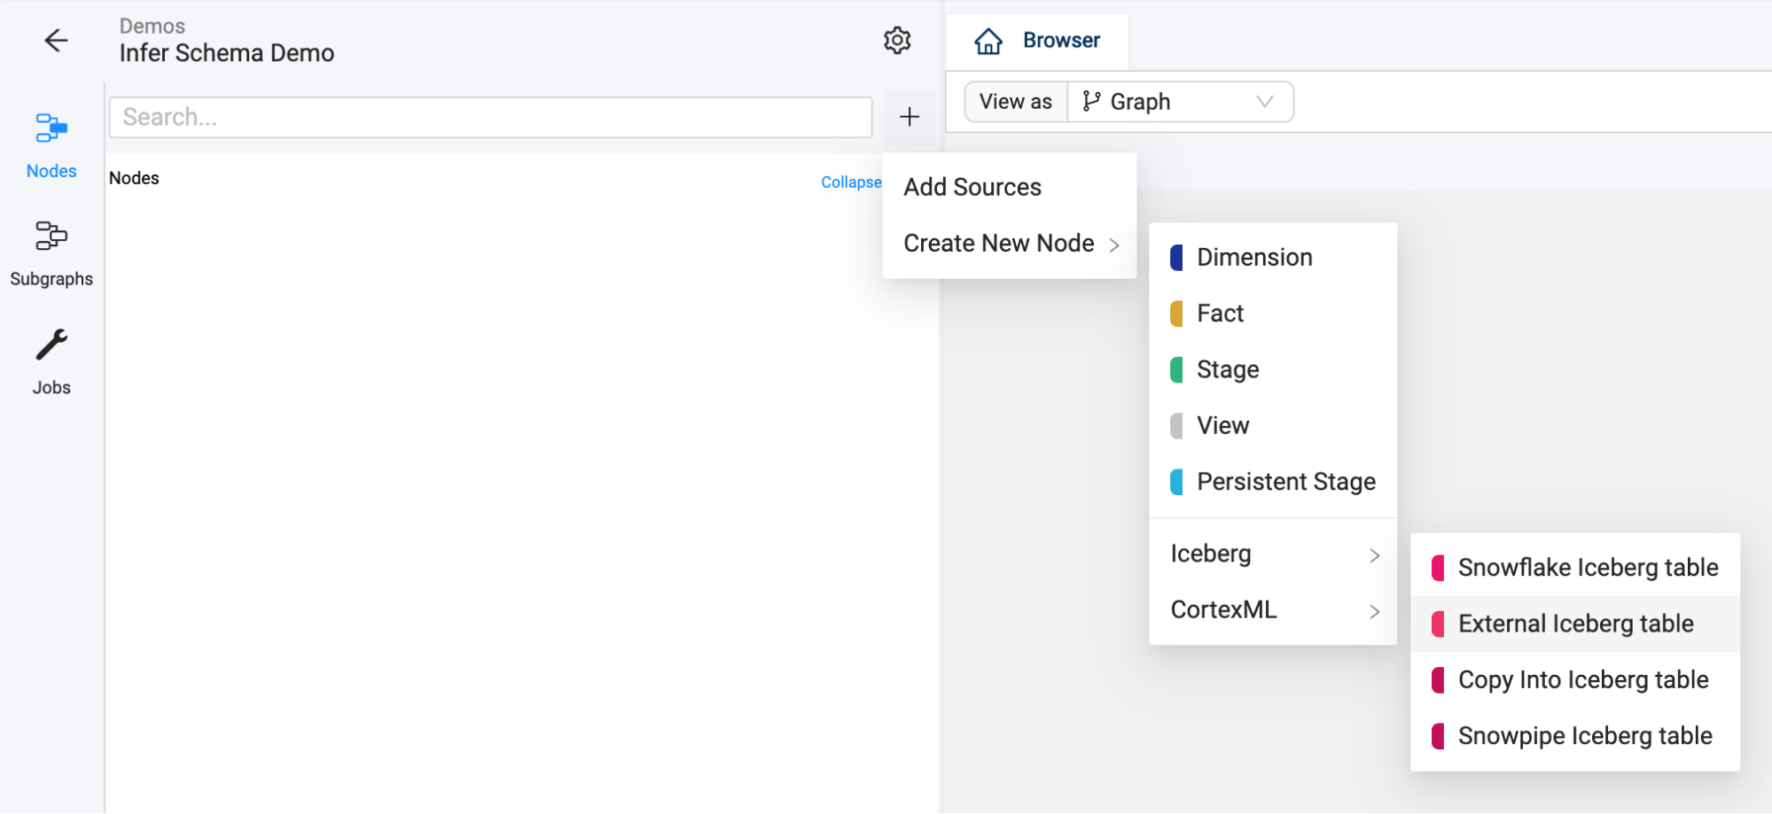
Task: Open the View as Graph dropdown
Action: [x=1179, y=102]
